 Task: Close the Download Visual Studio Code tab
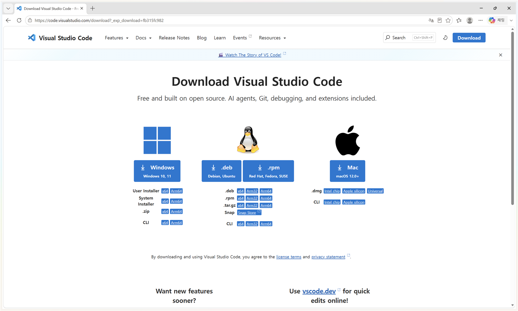coord(82,8)
